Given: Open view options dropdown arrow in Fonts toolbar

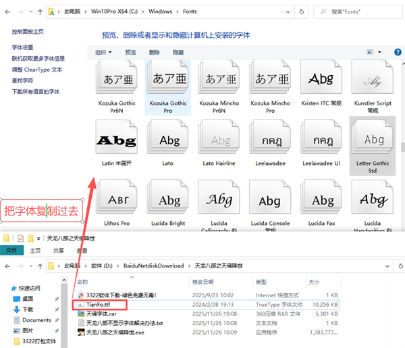Looking at the screenshot, I should click(x=379, y=52).
